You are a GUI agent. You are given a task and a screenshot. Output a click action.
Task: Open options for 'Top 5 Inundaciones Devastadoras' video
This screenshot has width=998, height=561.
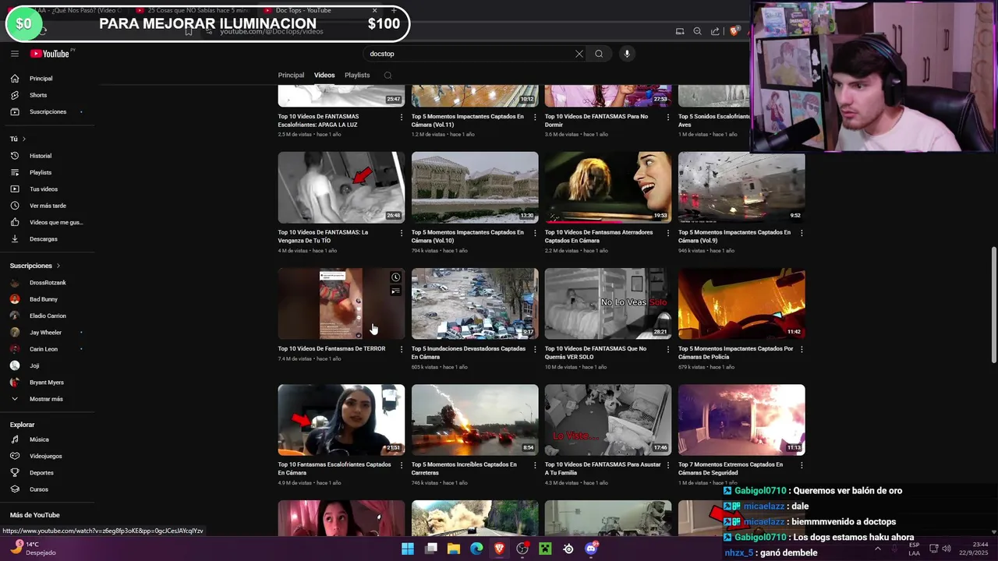[535, 349]
